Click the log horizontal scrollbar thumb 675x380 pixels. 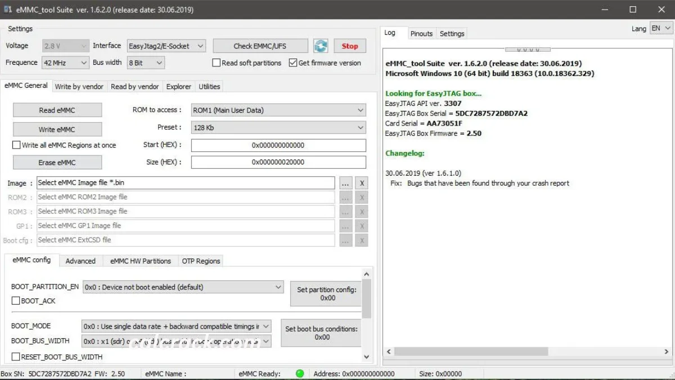coord(471,351)
